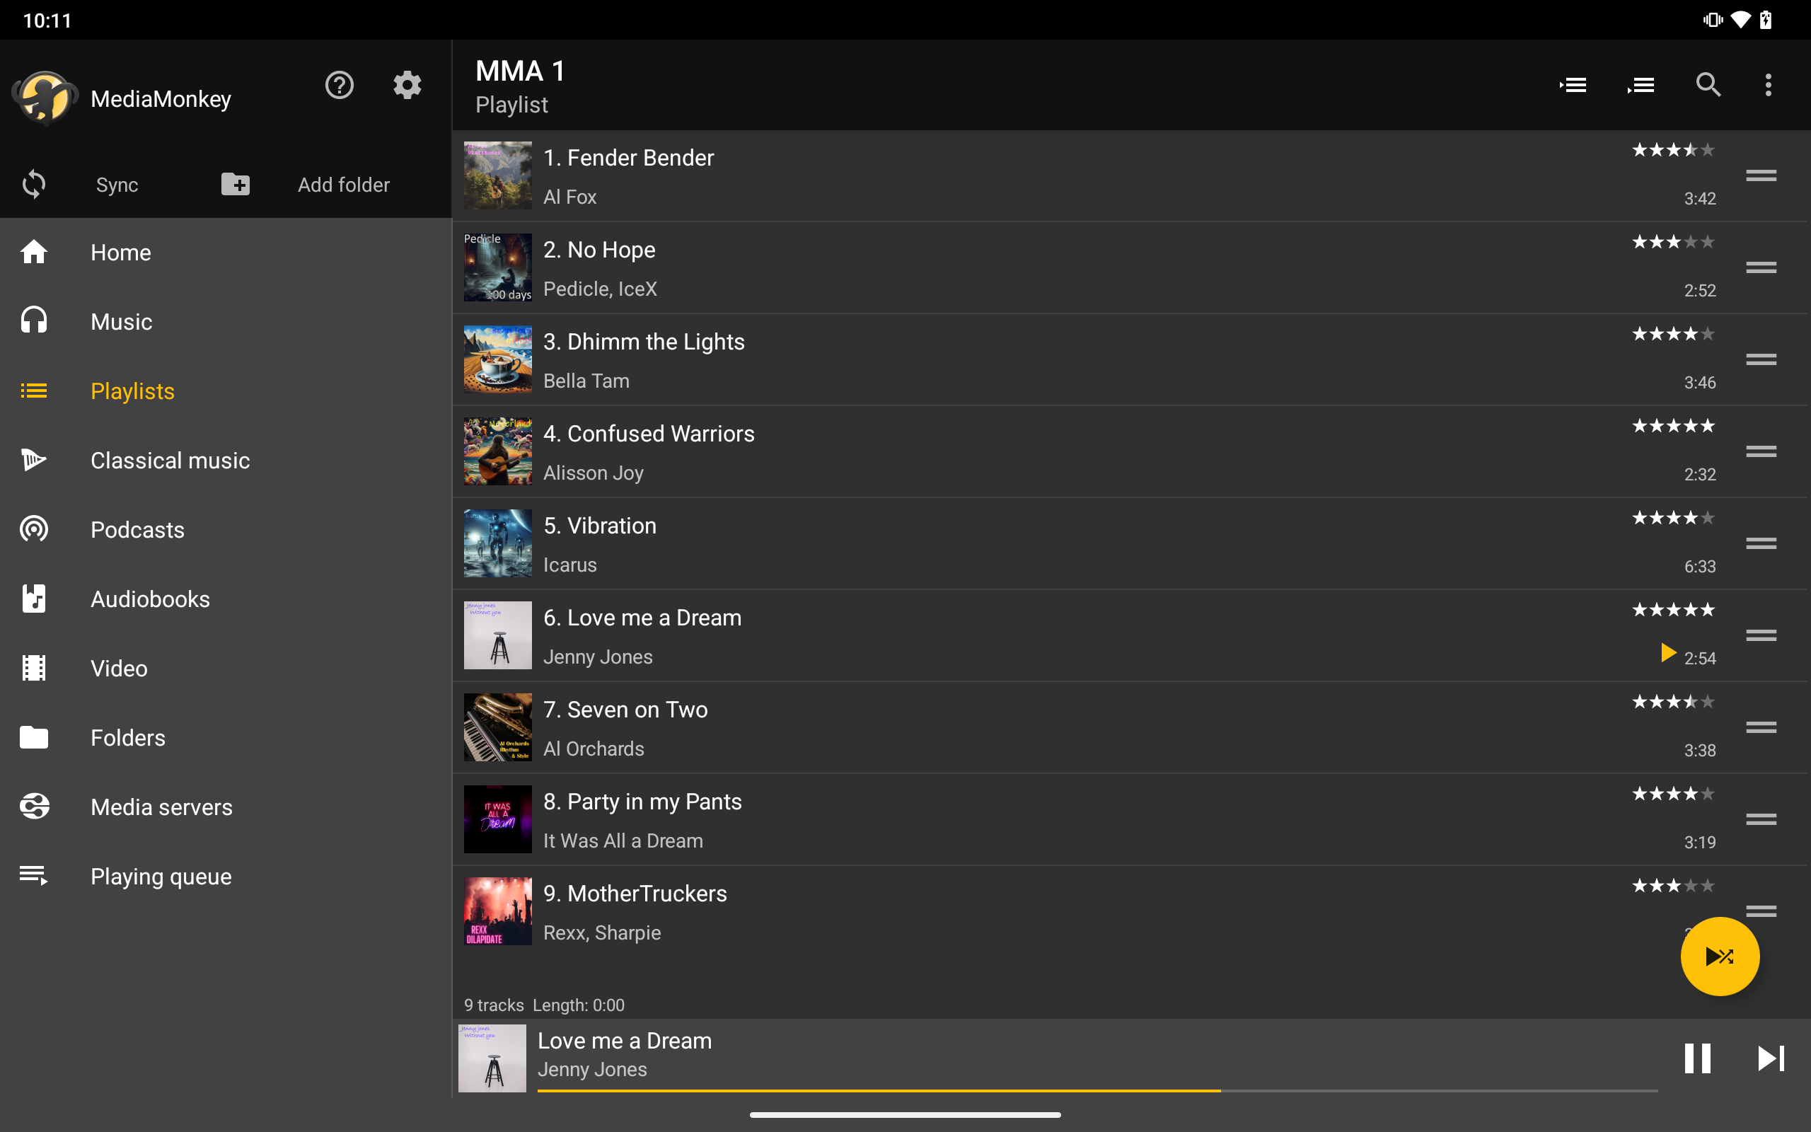Viewport: 1811px width, 1132px height.
Task: Select the Audiobooks sidebar item
Action: (150, 599)
